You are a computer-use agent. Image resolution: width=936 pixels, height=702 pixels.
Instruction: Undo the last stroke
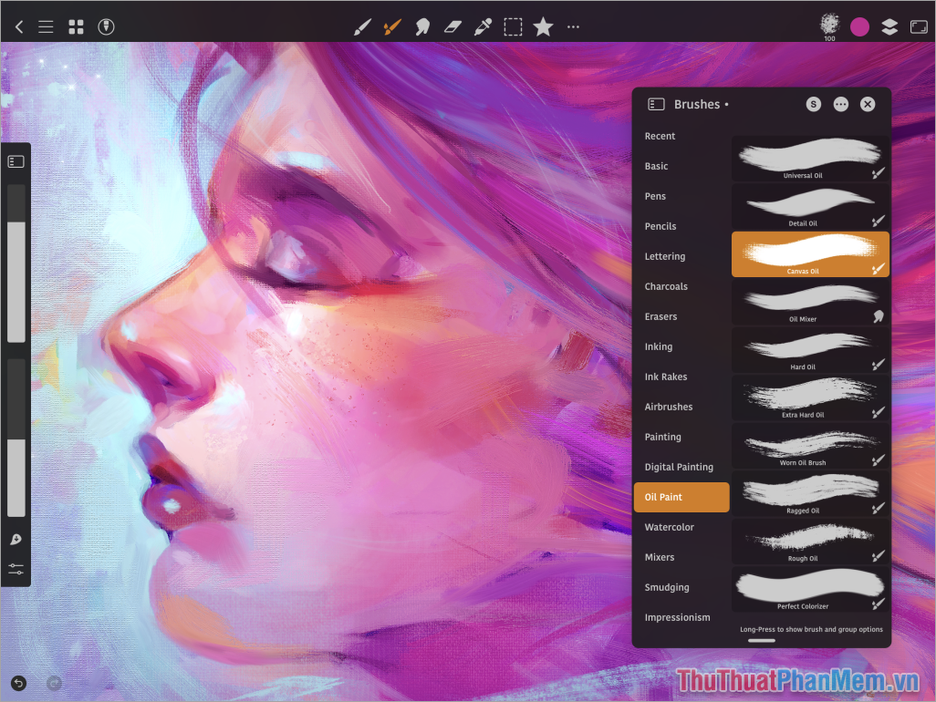[x=18, y=682]
